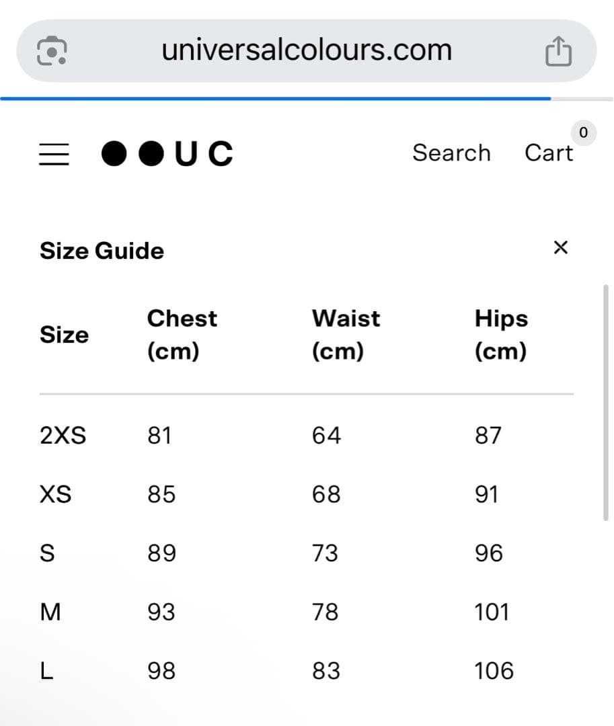This screenshot has height=726, width=614.
Task: Click the Size column header
Action: pos(64,335)
